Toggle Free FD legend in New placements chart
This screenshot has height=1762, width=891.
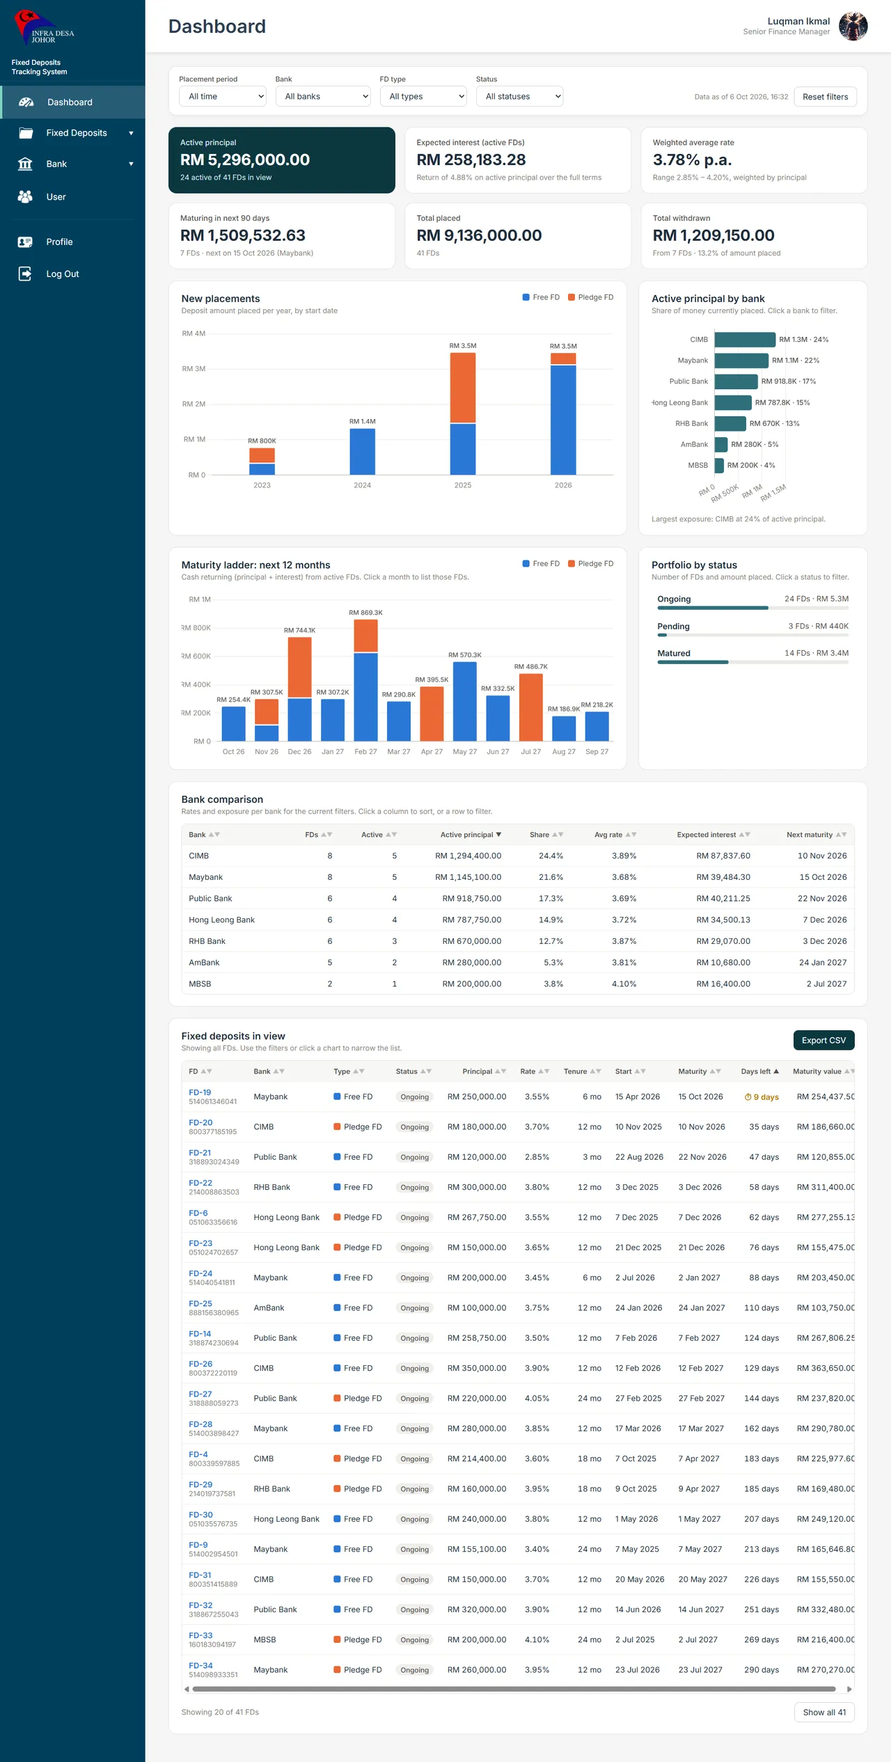coord(541,297)
